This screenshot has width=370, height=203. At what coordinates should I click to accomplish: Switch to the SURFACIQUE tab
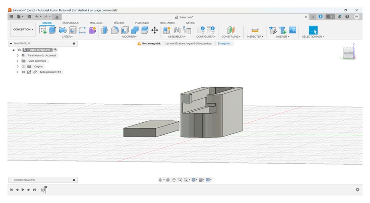click(x=71, y=23)
